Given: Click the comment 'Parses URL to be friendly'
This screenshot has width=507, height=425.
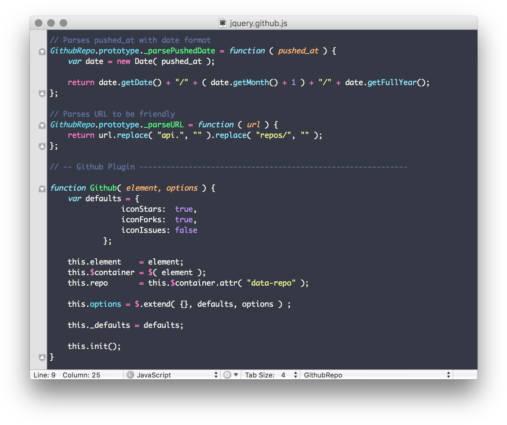Looking at the screenshot, I should coord(113,114).
